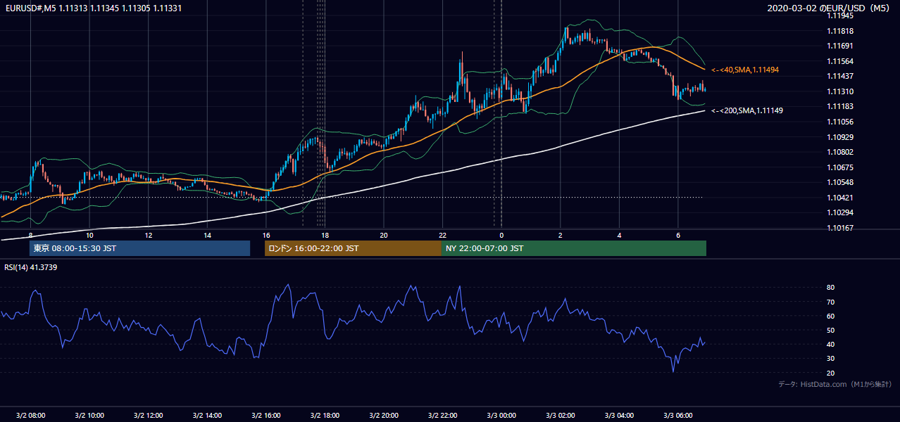Viewport: 900px width, 422px height.
Task: Click price axis value 1.11437
Action: pos(841,76)
